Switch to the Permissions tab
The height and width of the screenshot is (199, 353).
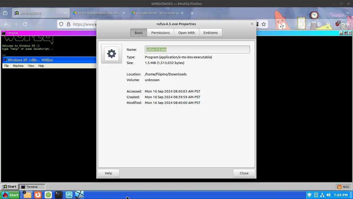click(x=160, y=33)
